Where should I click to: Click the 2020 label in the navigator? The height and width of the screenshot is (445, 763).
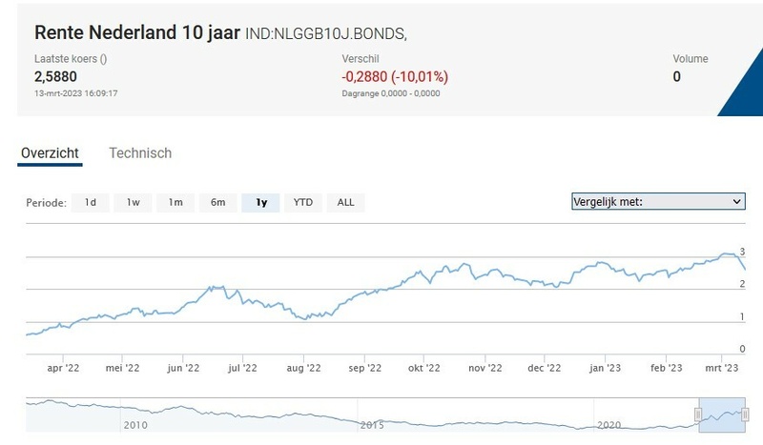(608, 425)
